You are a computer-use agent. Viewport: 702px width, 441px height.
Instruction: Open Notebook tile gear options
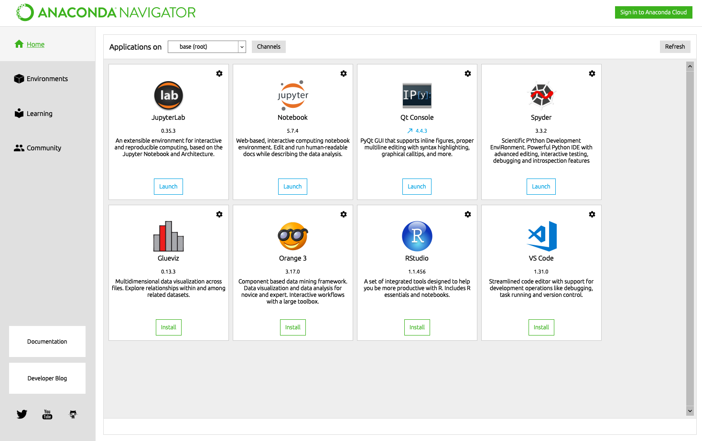click(344, 73)
